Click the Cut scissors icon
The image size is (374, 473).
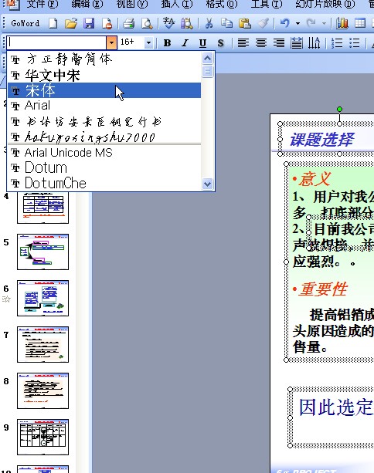click(209, 23)
